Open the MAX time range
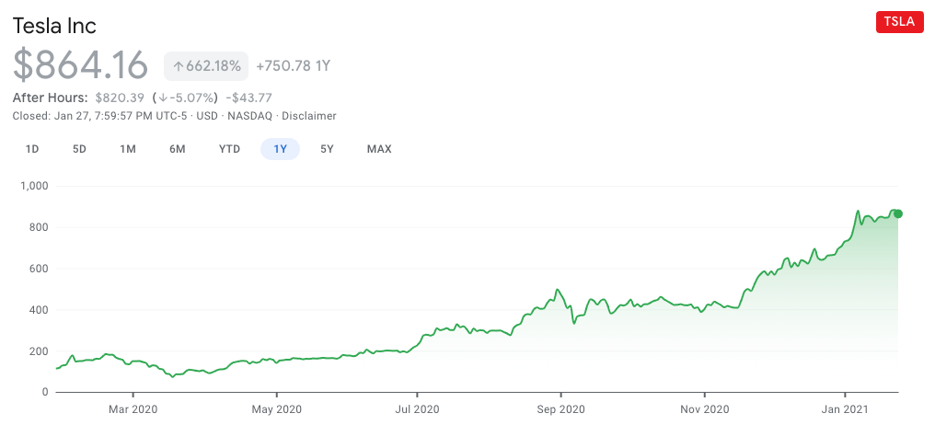This screenshot has width=935, height=425. pyautogui.click(x=379, y=149)
